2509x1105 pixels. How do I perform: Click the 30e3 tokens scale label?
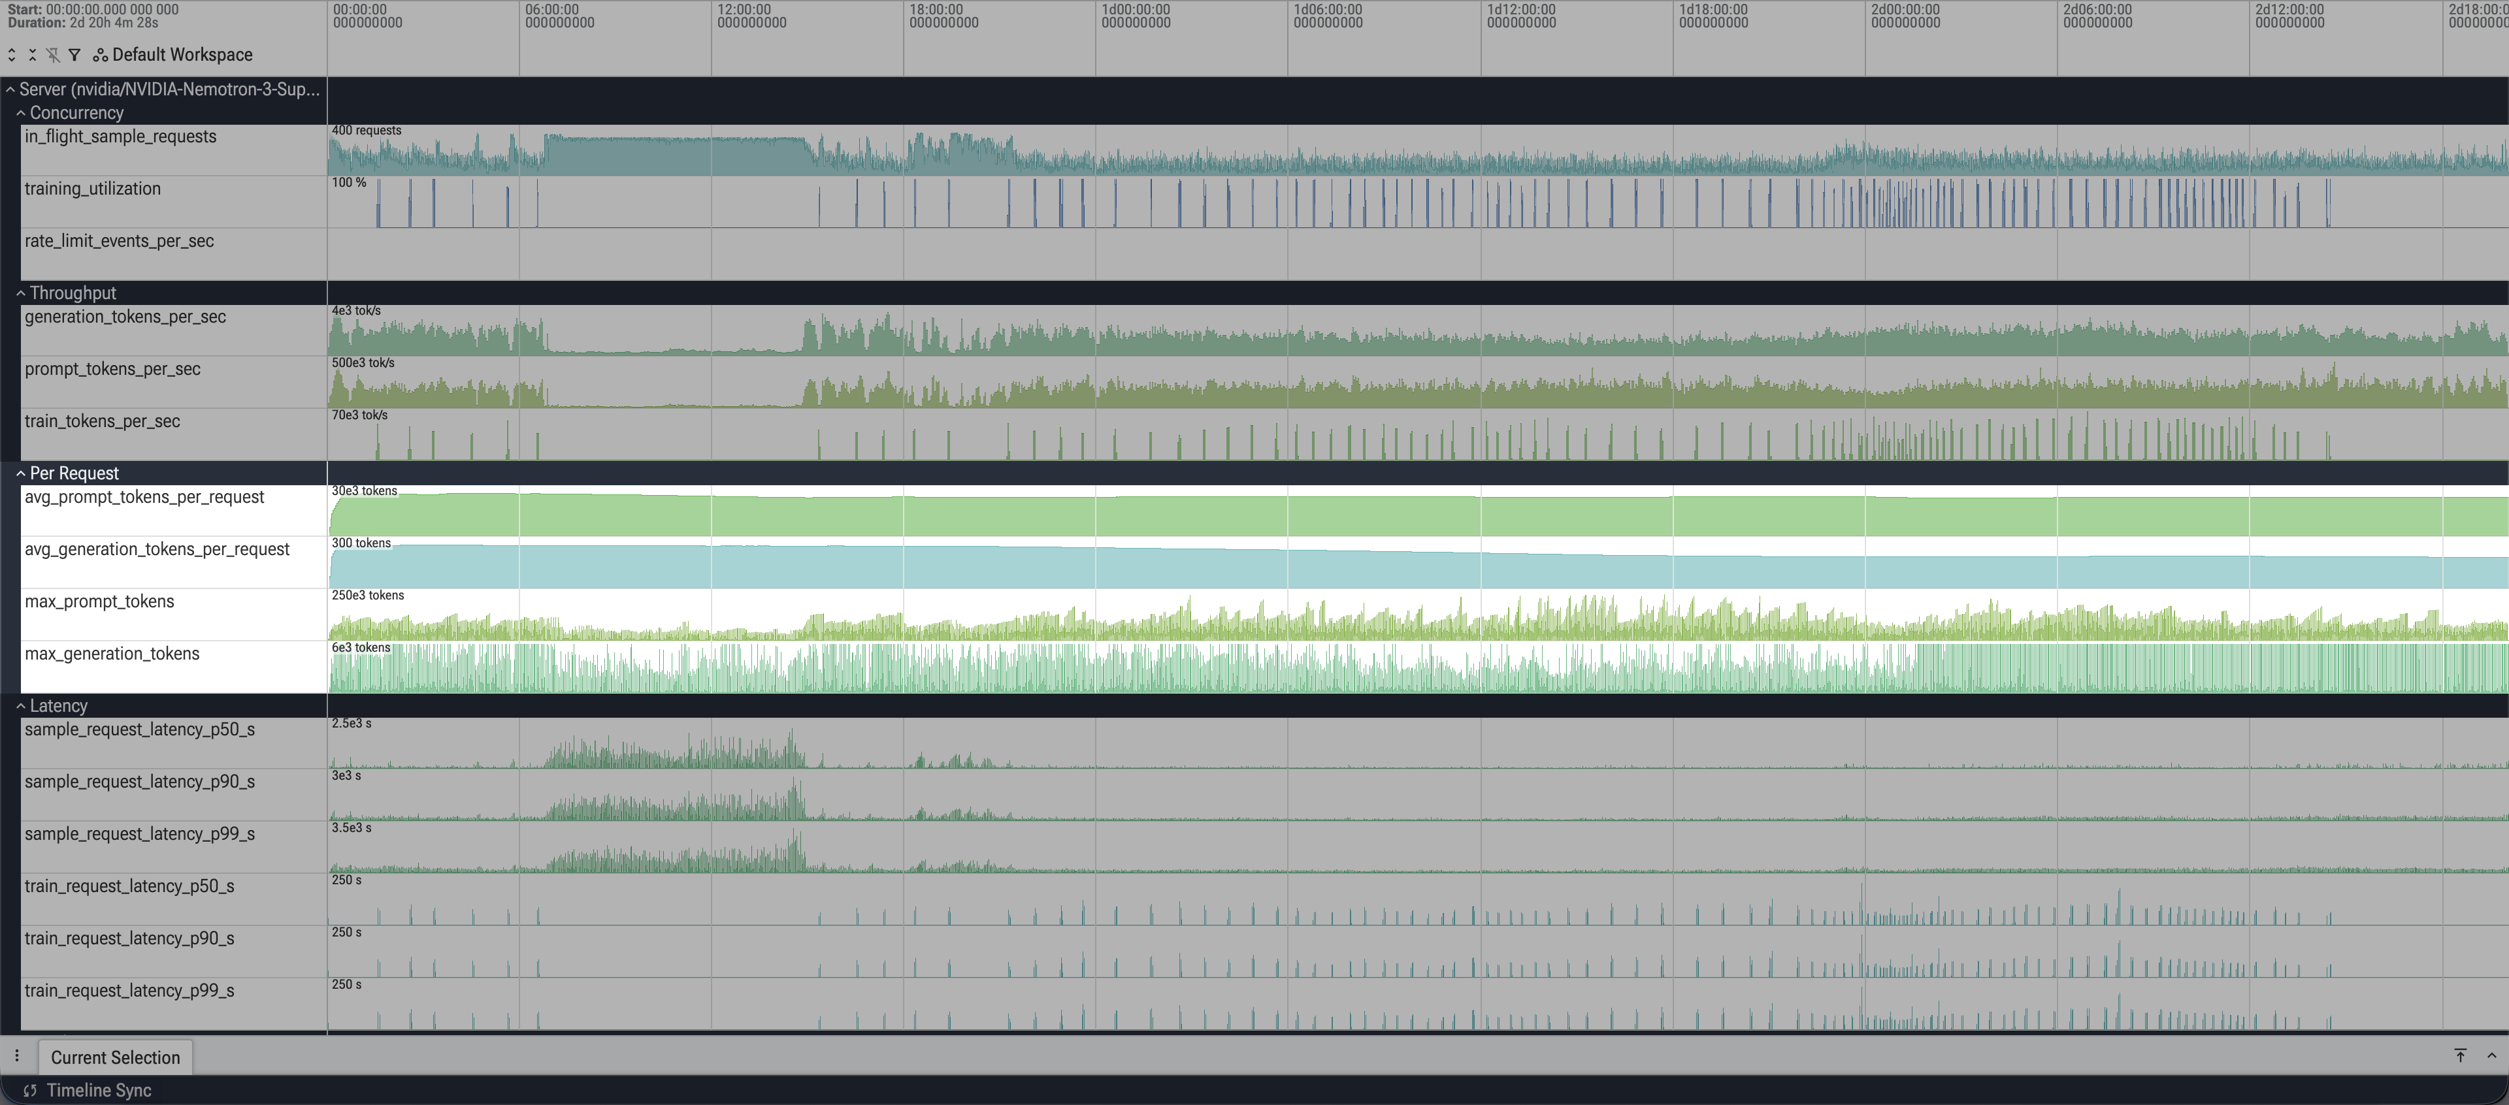point(365,490)
